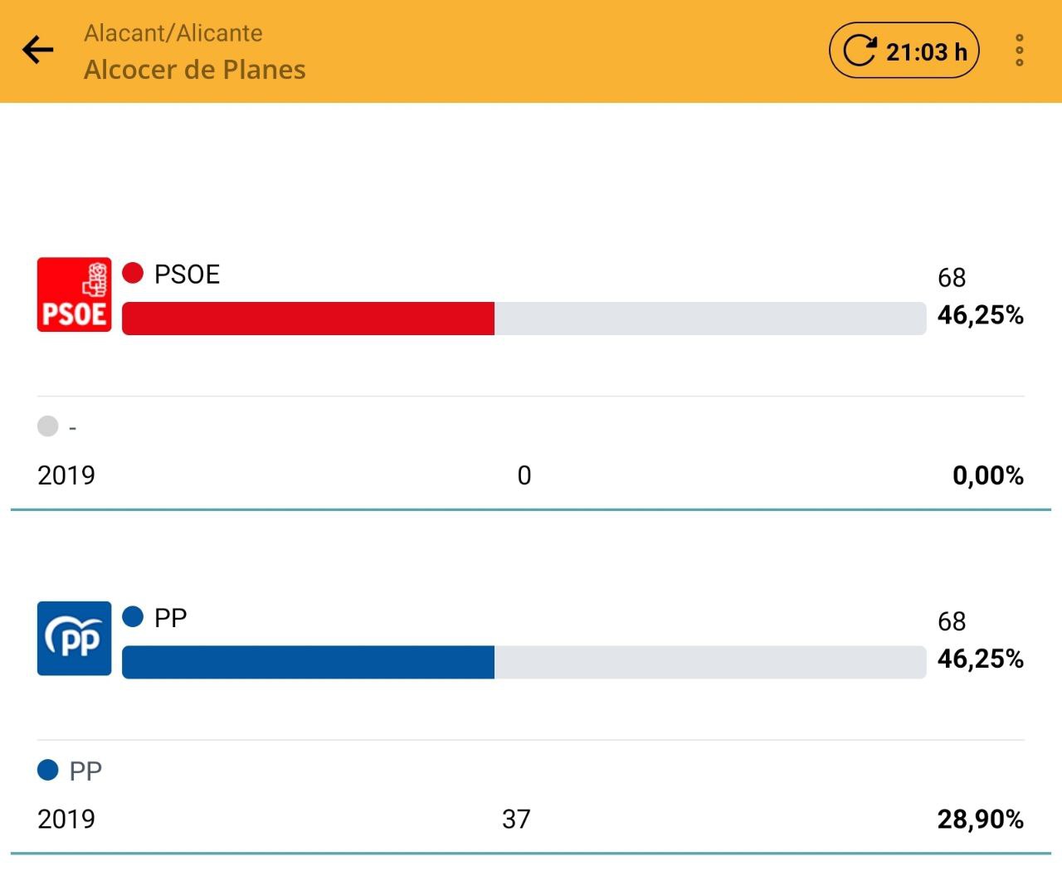Select the PSOE red progress bar
Image resolution: width=1062 pixels, height=881 pixels.
(308, 319)
